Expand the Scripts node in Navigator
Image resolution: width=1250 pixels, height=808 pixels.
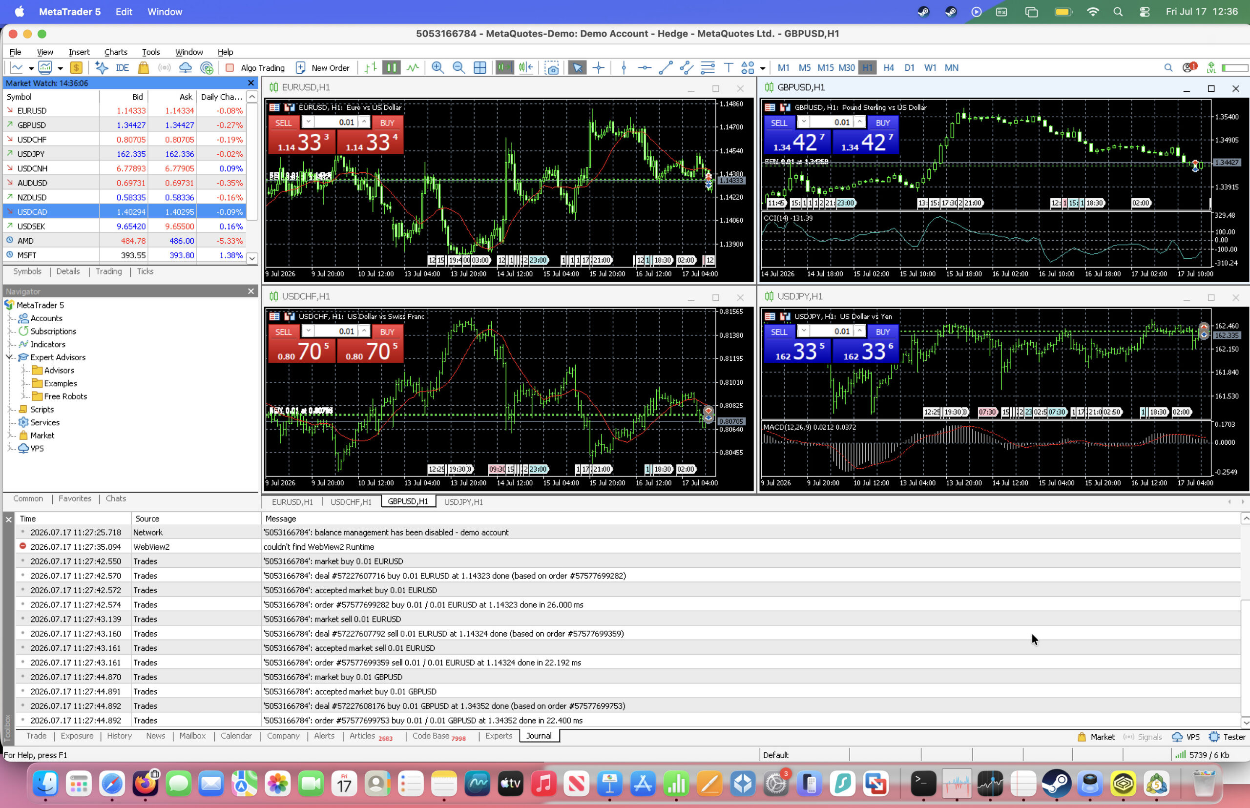[9, 409]
